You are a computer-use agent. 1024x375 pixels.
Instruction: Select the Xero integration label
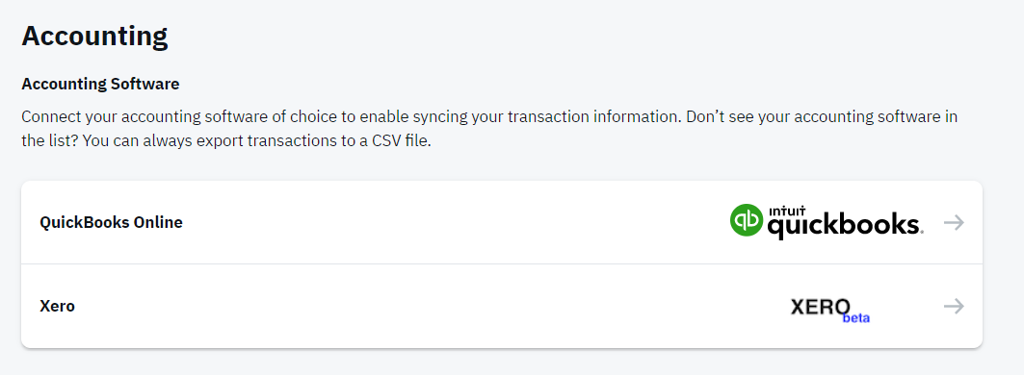click(57, 306)
